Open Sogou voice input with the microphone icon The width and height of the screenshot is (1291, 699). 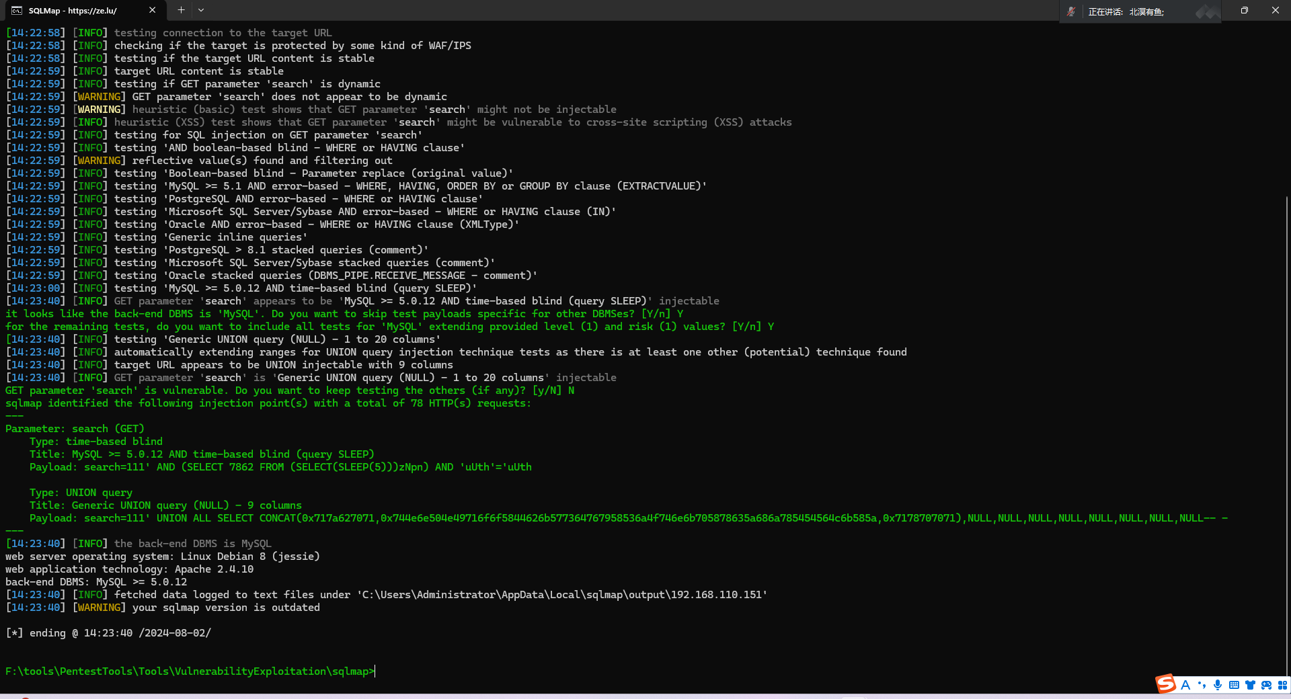tap(1217, 685)
